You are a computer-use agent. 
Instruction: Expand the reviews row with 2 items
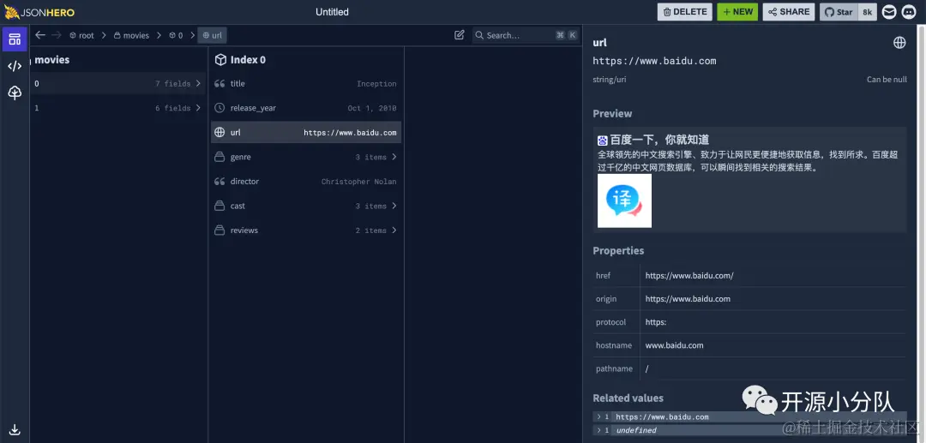coord(306,230)
